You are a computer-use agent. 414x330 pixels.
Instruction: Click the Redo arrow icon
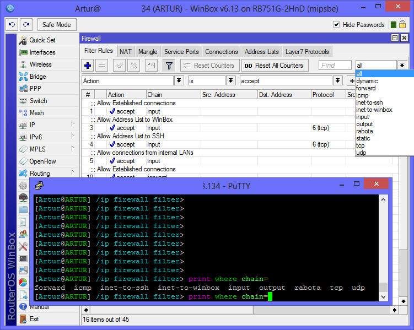(26, 25)
